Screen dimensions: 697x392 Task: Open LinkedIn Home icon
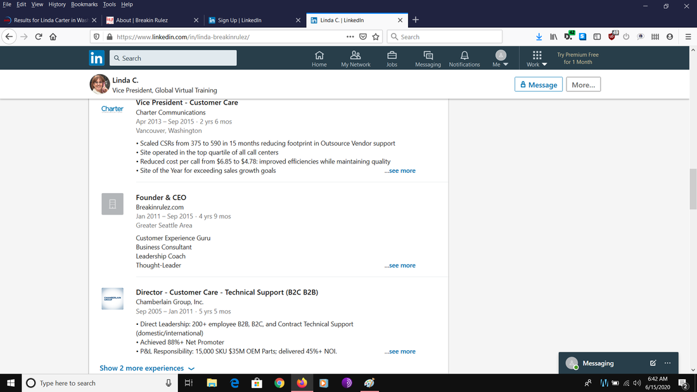(x=319, y=58)
